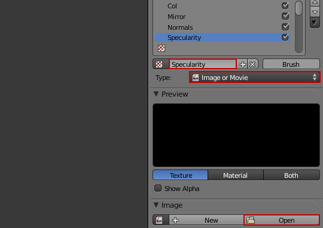
Task: Click the black texture preview area
Action: 236,135
